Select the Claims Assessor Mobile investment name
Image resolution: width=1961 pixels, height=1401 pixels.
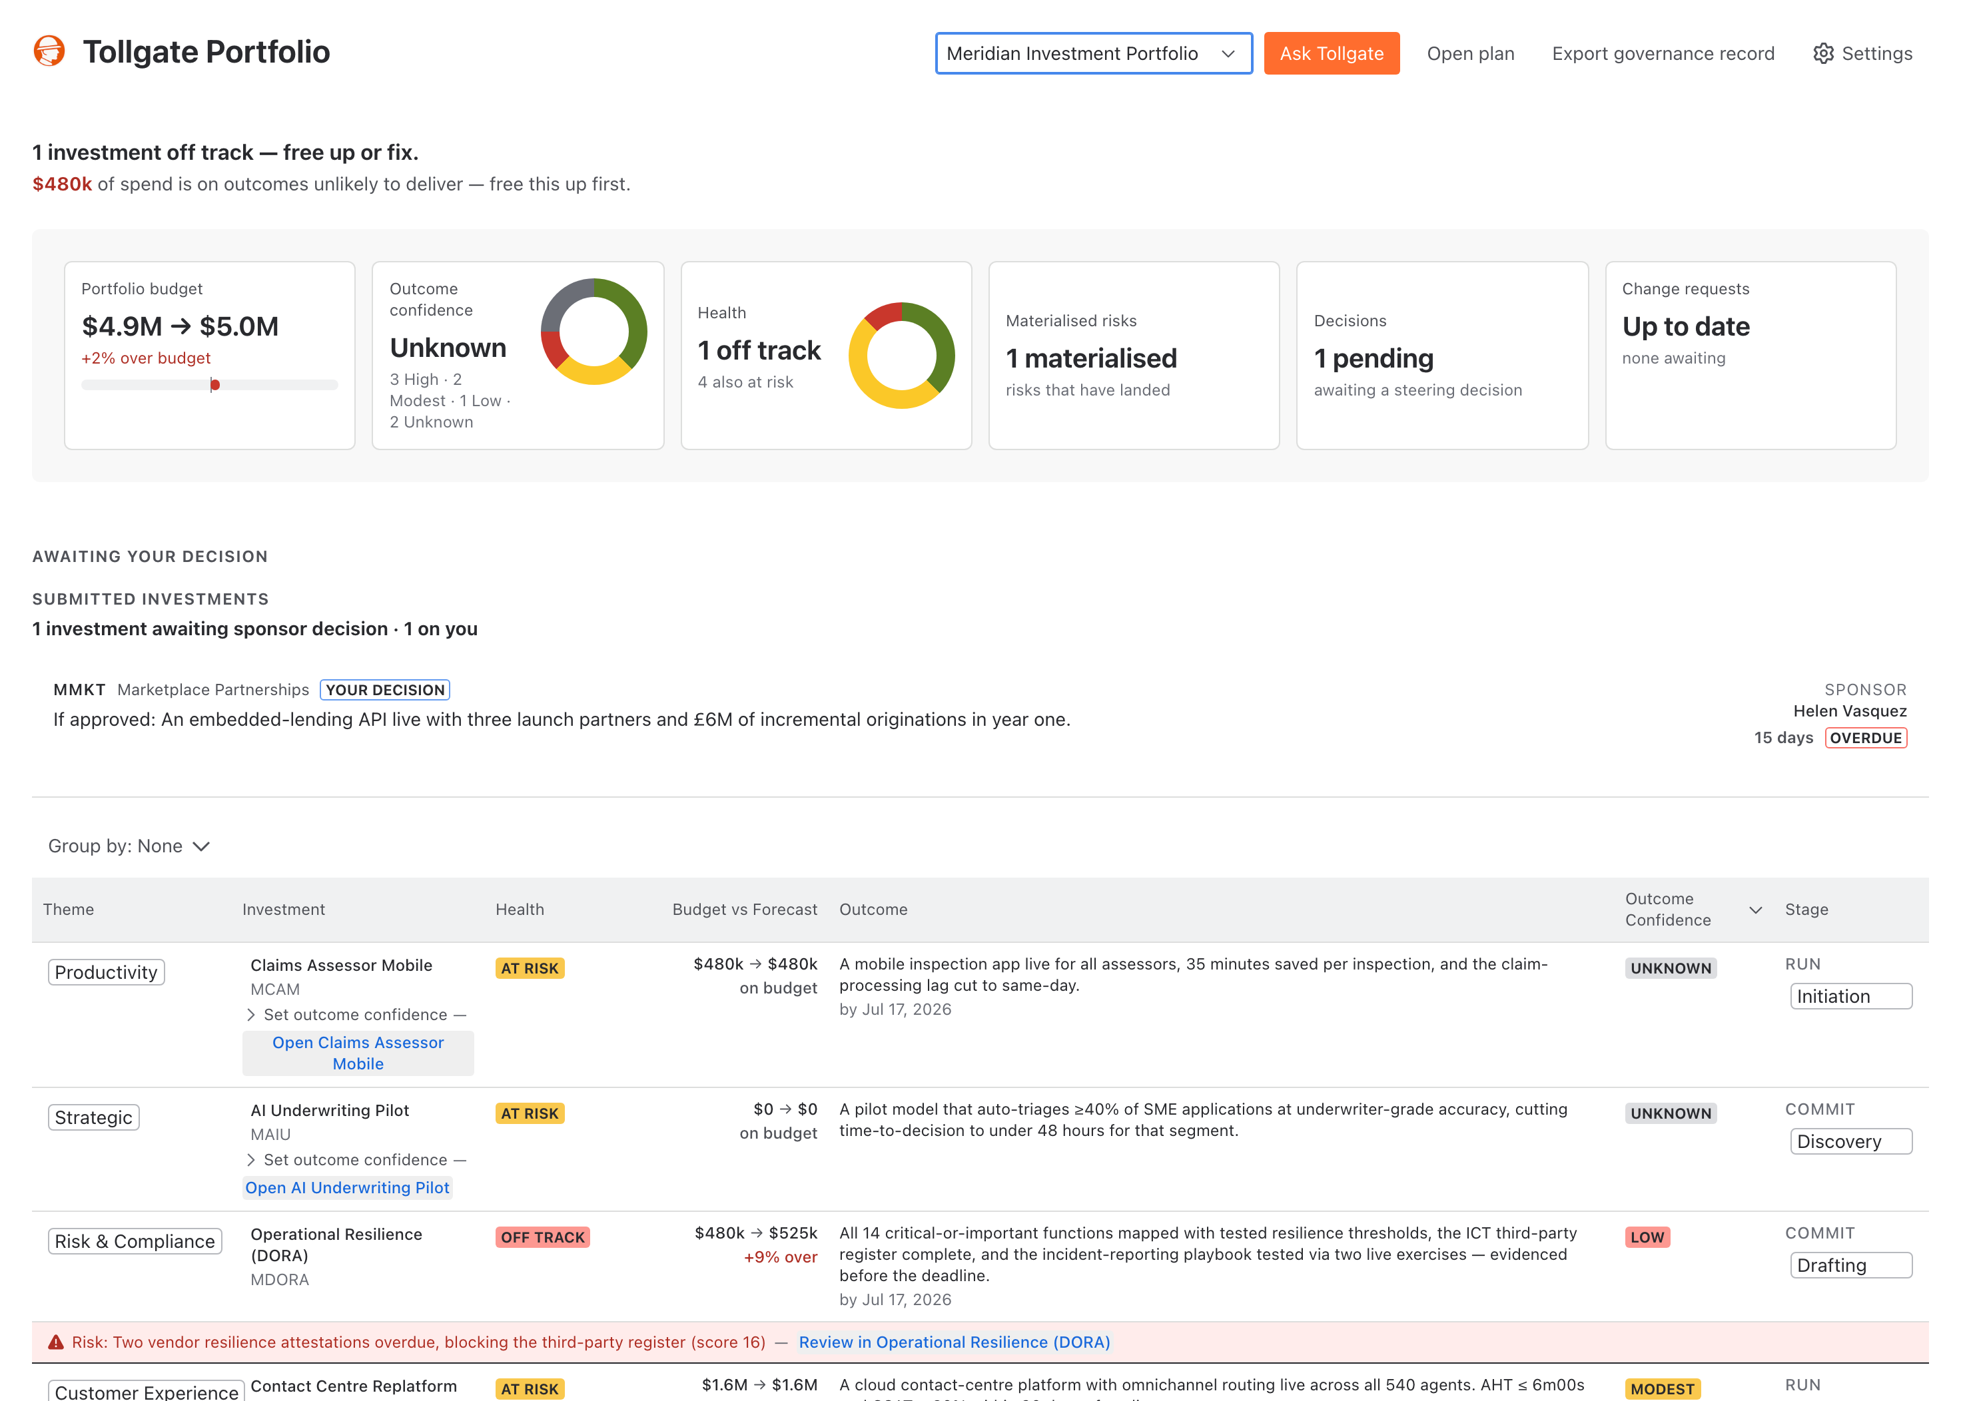tap(341, 966)
